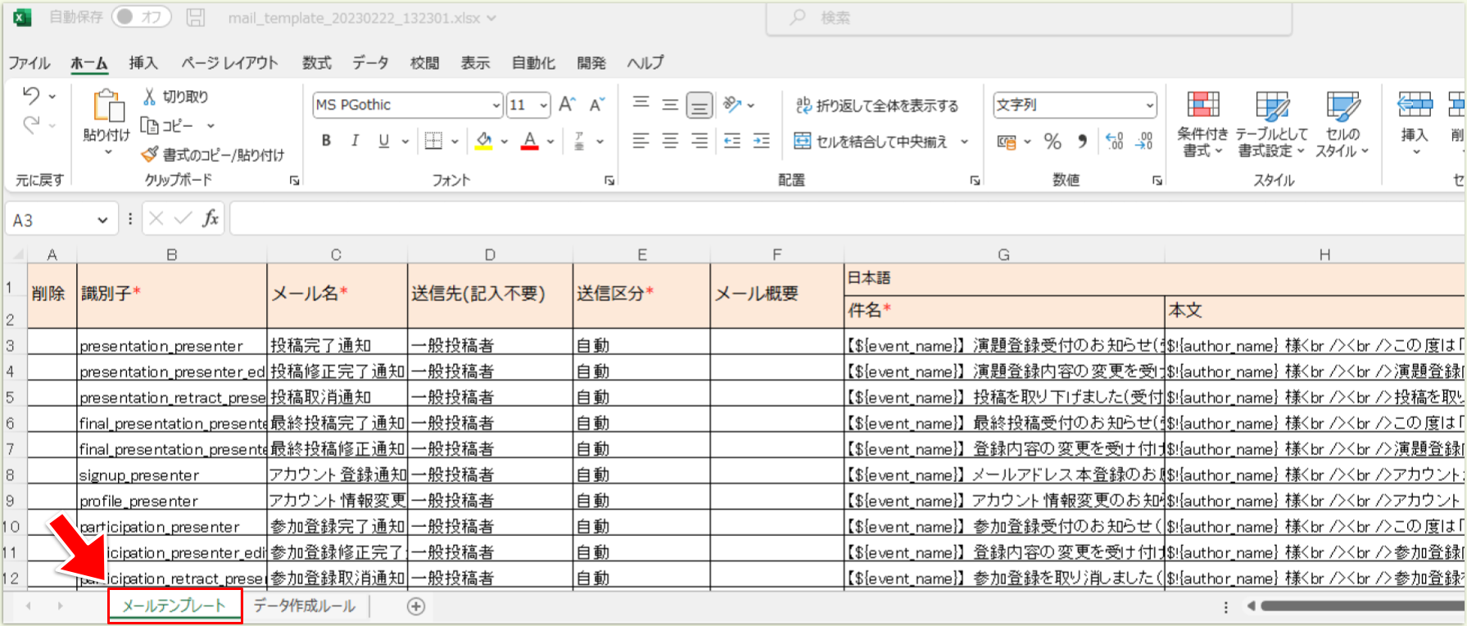The height and width of the screenshot is (626, 1467).
Task: Open the Clipboard (クリップボード) dialog launcher
Action: tap(294, 181)
